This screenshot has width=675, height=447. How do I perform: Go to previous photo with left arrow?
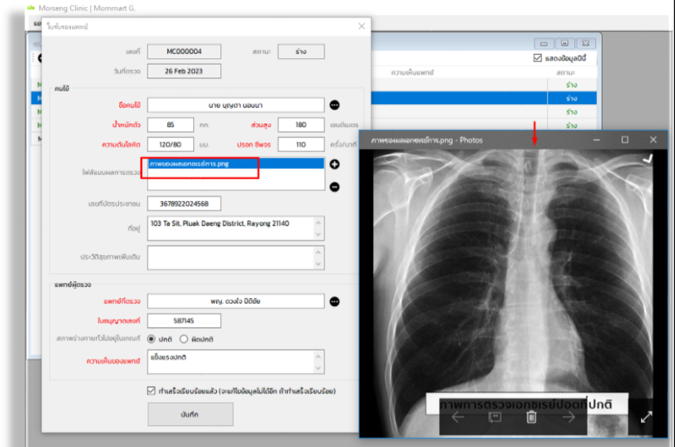coord(457,417)
